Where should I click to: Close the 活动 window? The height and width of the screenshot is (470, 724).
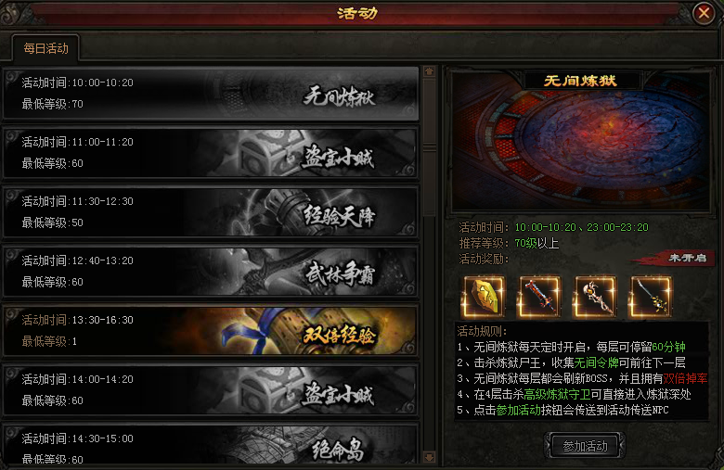coord(704,13)
